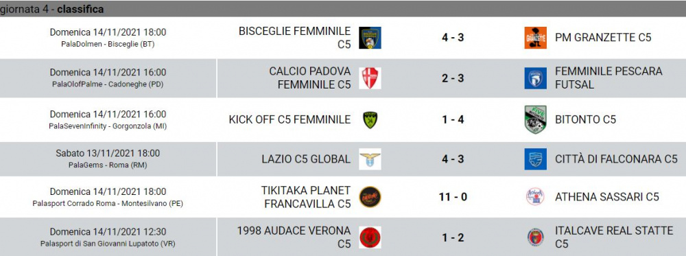
Task: Select the BITONTO C5 team name
Action: click(585, 119)
